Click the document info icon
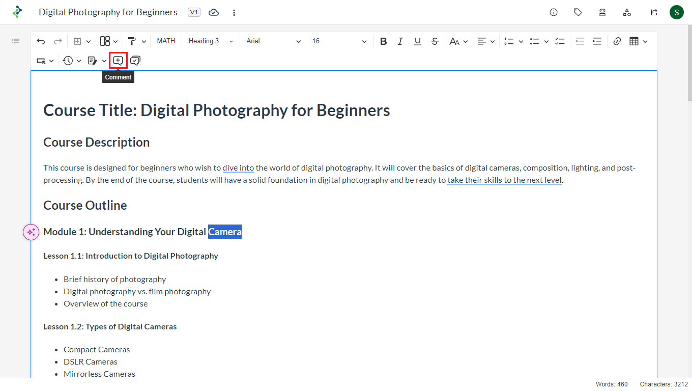 [x=554, y=12]
